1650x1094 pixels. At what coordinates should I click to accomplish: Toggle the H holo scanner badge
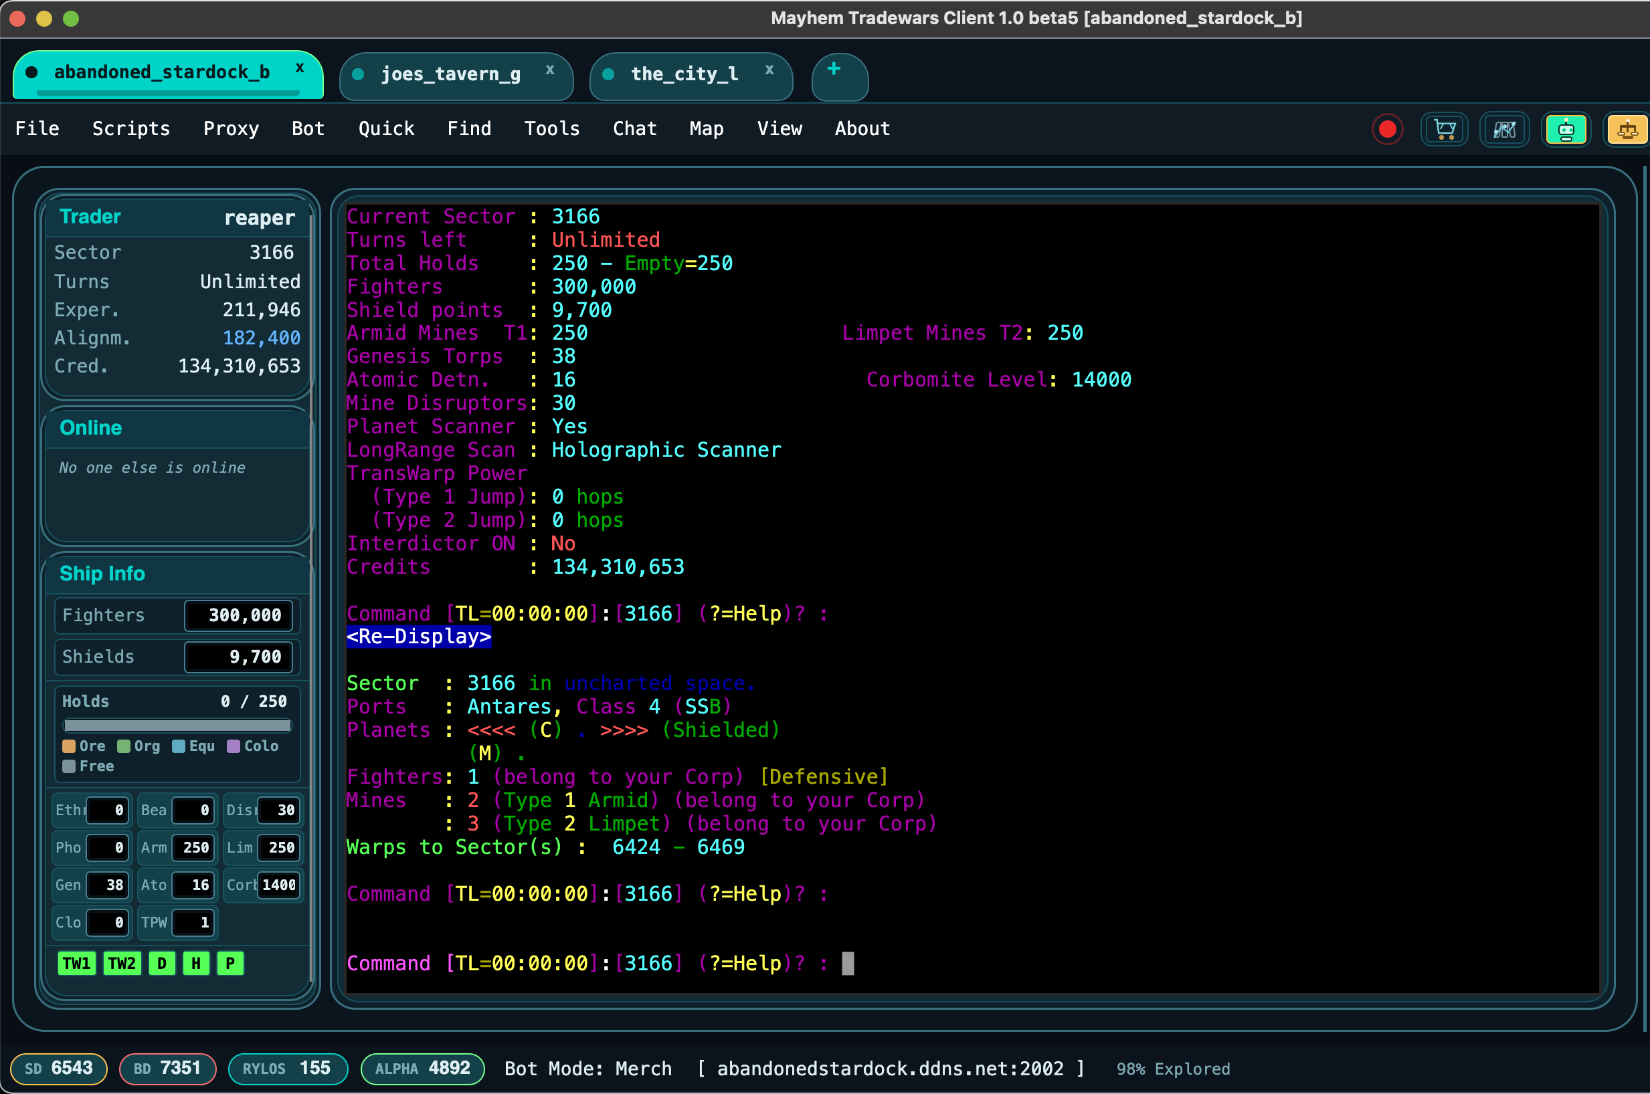(x=196, y=964)
